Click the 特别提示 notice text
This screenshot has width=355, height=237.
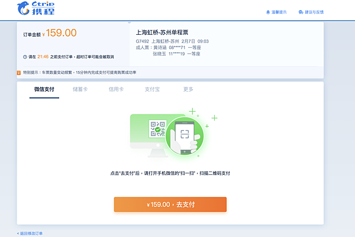click(x=80, y=73)
